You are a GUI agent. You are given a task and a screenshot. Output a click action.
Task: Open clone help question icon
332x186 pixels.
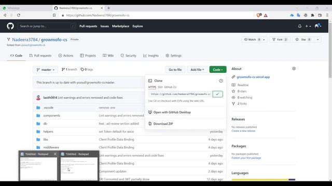221,81
